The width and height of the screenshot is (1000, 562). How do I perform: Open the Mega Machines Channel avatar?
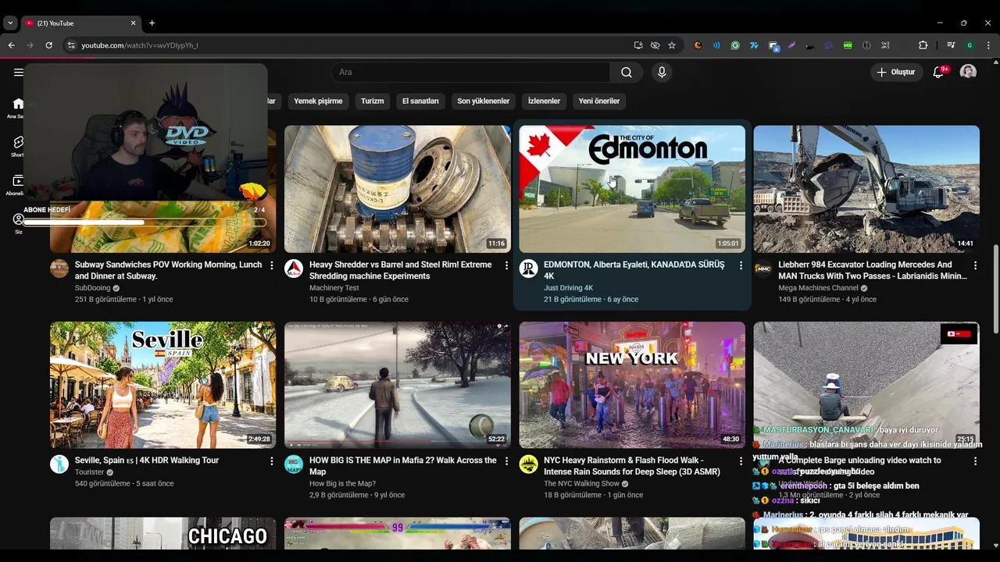coord(762,269)
